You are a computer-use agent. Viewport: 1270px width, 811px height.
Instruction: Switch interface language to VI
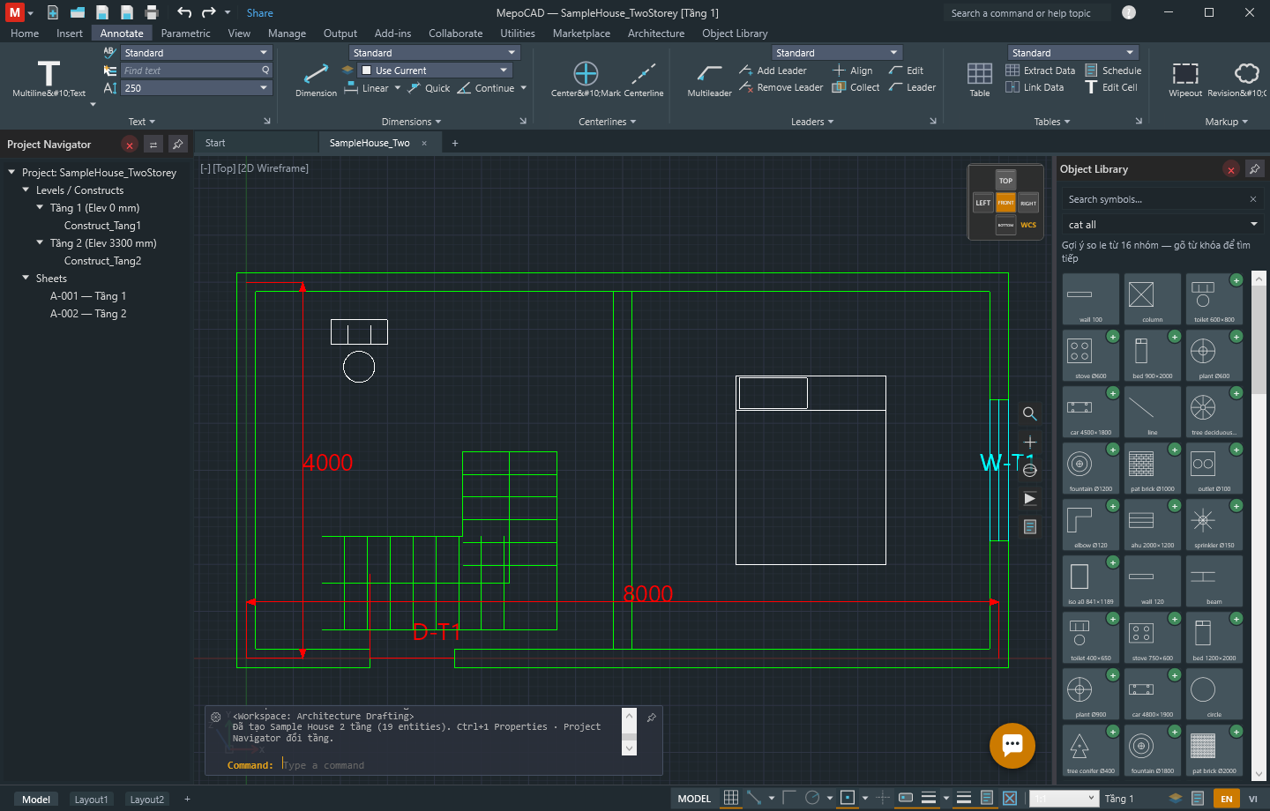click(1252, 799)
